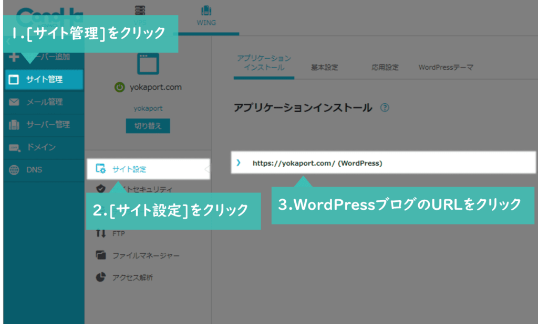Click the pie chart icon beside アクセス解析
This screenshot has width=538, height=324.
click(x=101, y=277)
